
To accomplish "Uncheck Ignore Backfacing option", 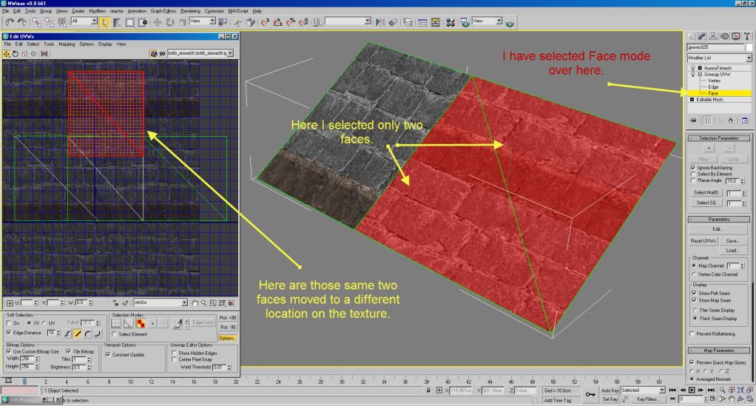I will pyautogui.click(x=692, y=167).
